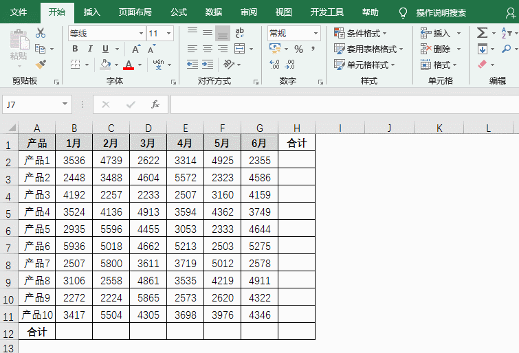Screen dimensions: 519x353
Task: Open Find and Select magnifier
Action: click(x=506, y=49)
